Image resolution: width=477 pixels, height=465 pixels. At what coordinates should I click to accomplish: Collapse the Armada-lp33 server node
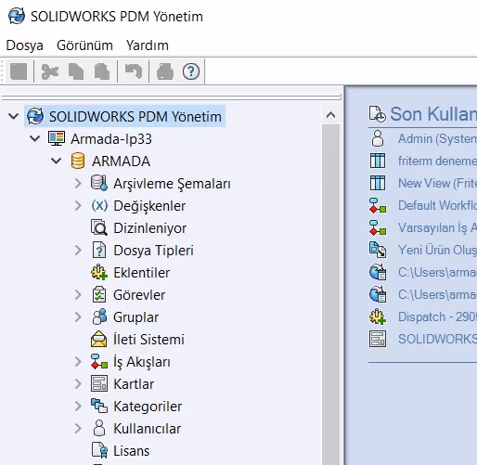coord(35,138)
